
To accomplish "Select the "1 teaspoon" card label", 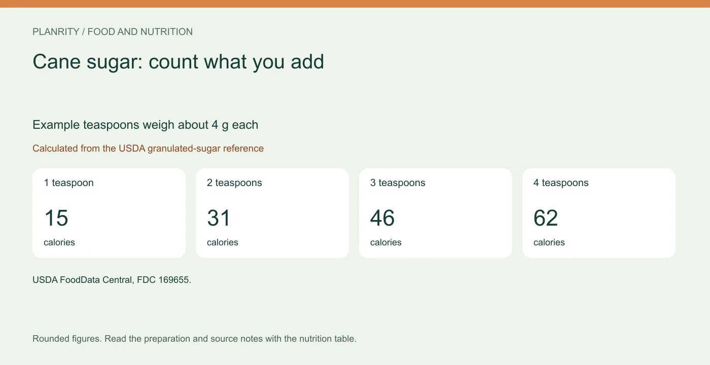I will tap(68, 183).
